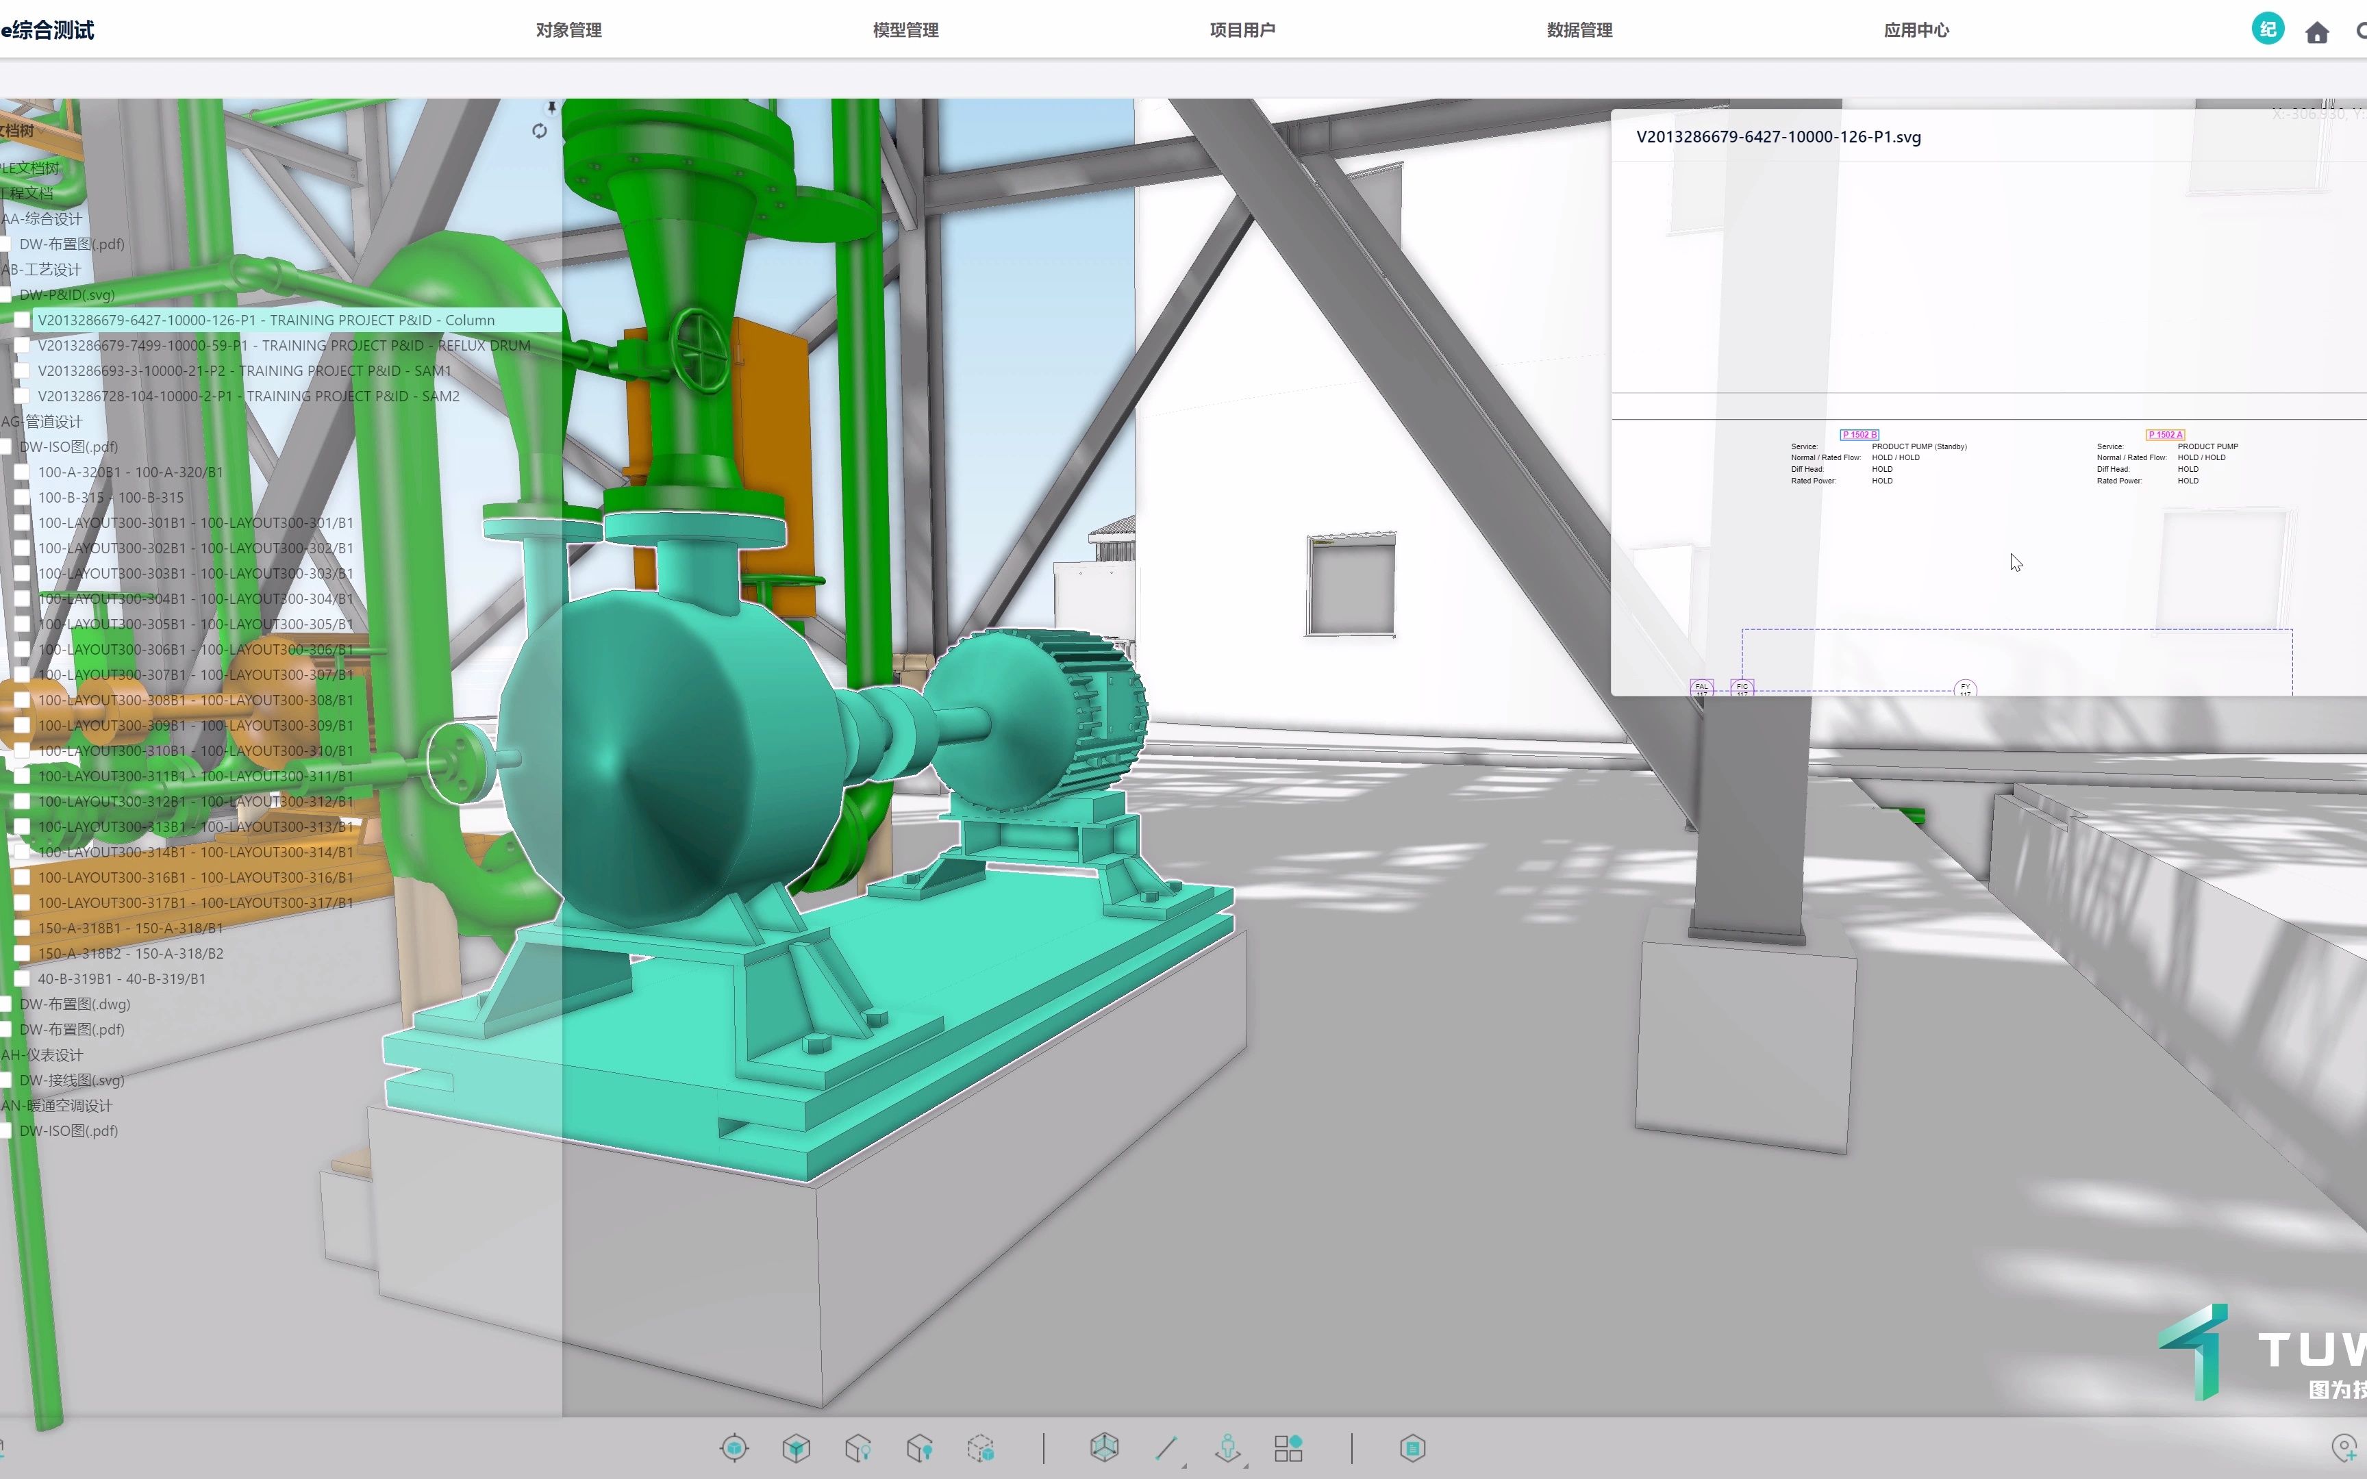Screen dimensions: 2367x1479
Task: Open the 模型管理 menu
Action: (x=905, y=30)
